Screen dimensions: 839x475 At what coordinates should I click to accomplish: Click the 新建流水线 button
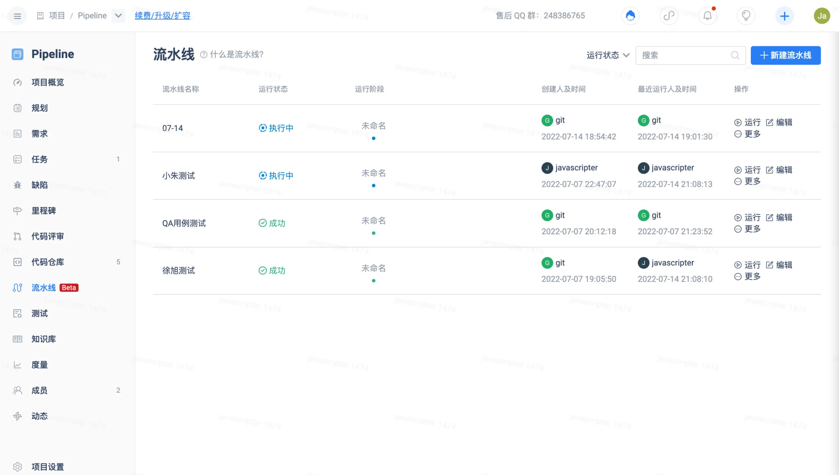pyautogui.click(x=785, y=55)
